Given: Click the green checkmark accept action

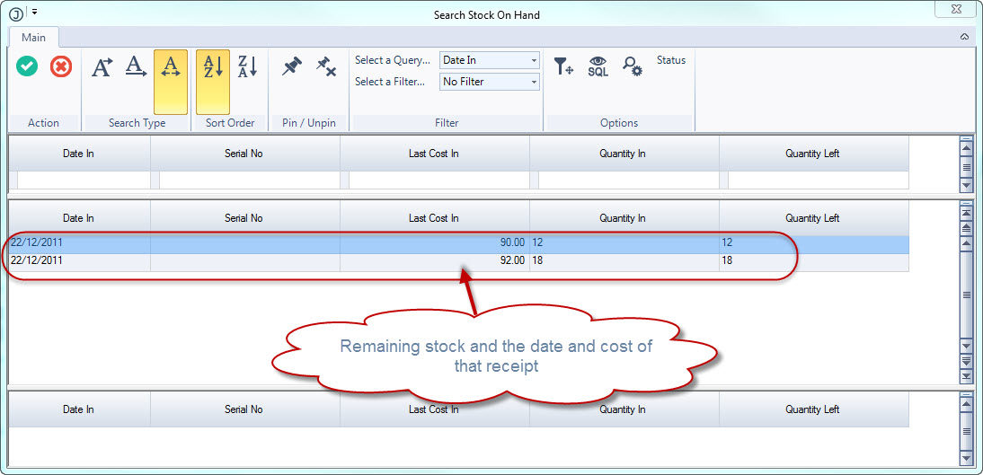Looking at the screenshot, I should 27,66.
